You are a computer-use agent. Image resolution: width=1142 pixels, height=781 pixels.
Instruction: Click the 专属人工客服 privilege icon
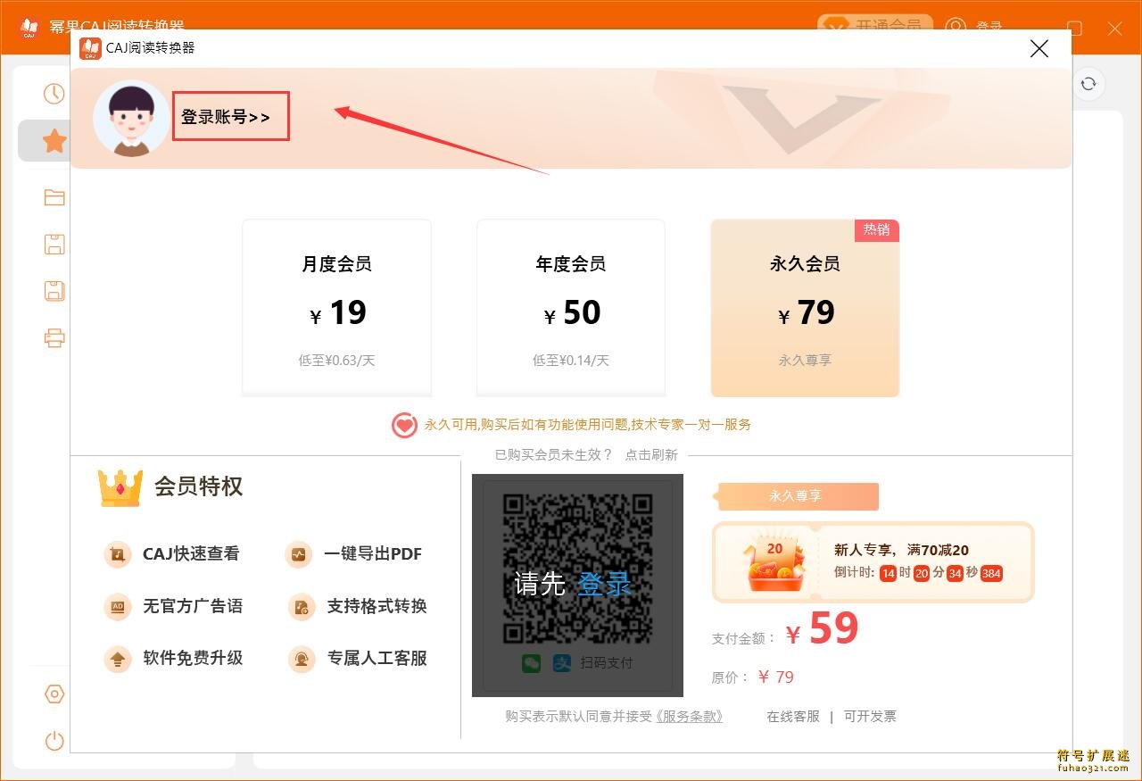click(x=302, y=659)
